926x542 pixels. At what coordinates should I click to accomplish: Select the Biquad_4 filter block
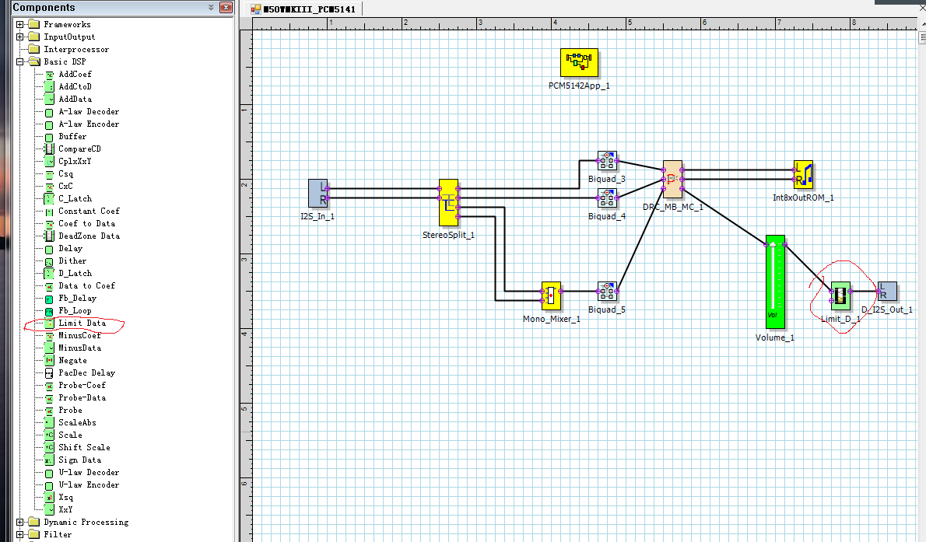607,198
